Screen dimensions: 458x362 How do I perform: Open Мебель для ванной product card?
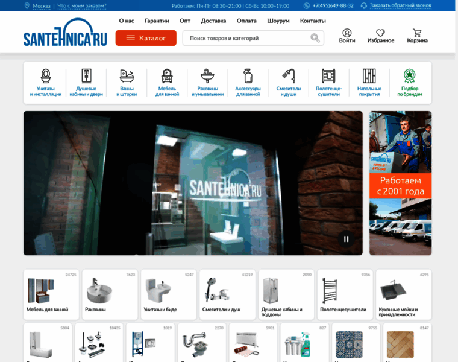click(51, 294)
